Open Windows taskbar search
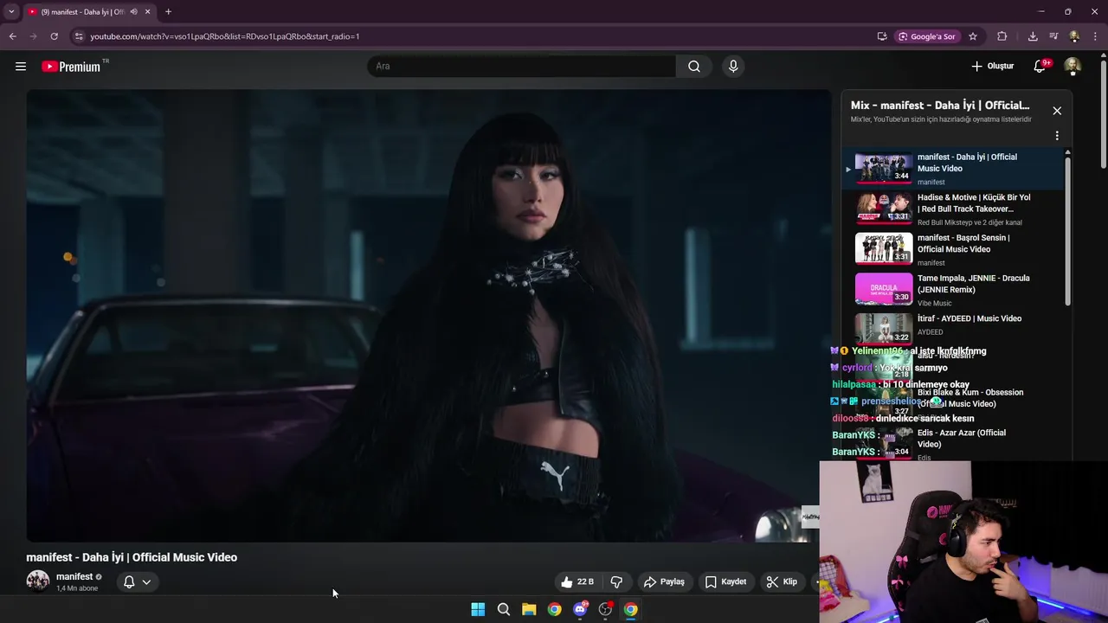 pos(504,609)
